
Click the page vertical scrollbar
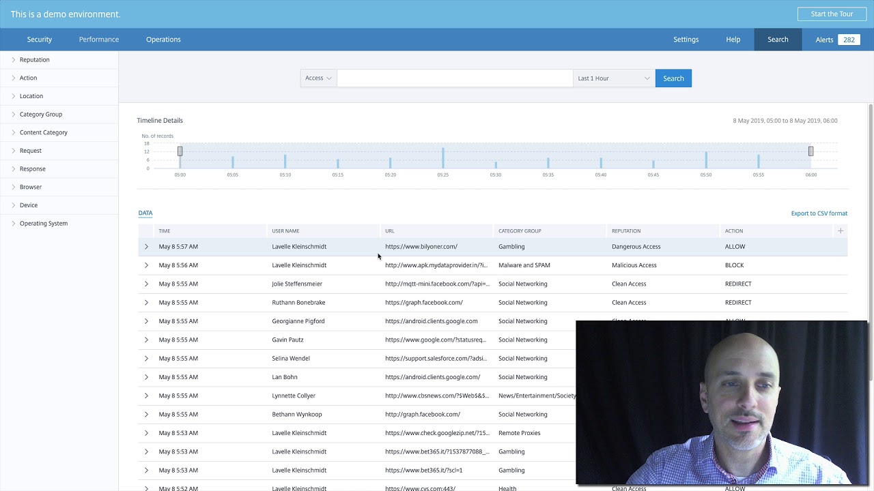[x=871, y=242]
